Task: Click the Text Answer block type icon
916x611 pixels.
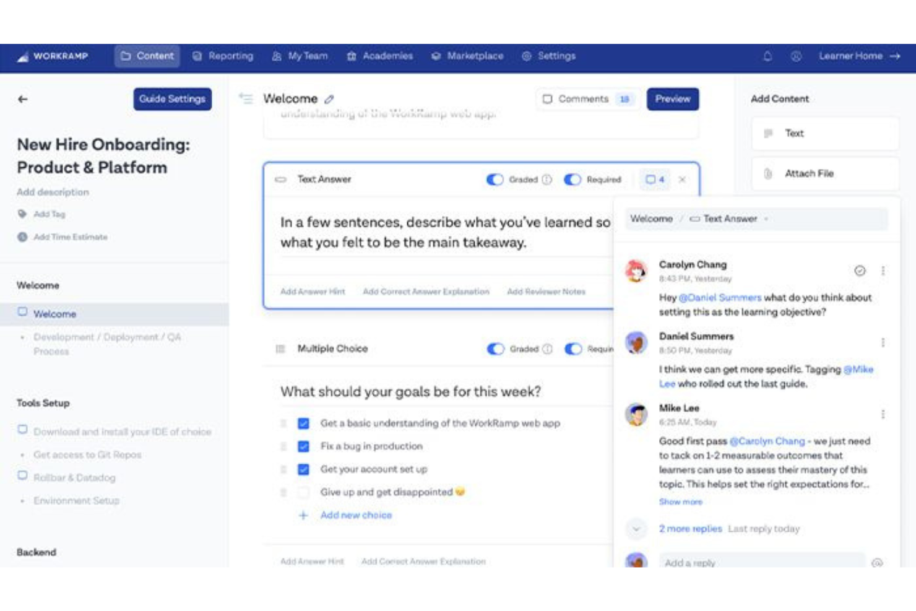Action: 280,180
